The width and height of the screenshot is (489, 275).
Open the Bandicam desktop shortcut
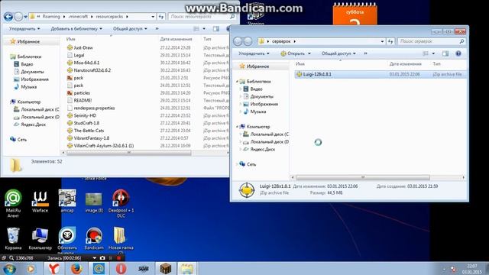click(x=94, y=238)
